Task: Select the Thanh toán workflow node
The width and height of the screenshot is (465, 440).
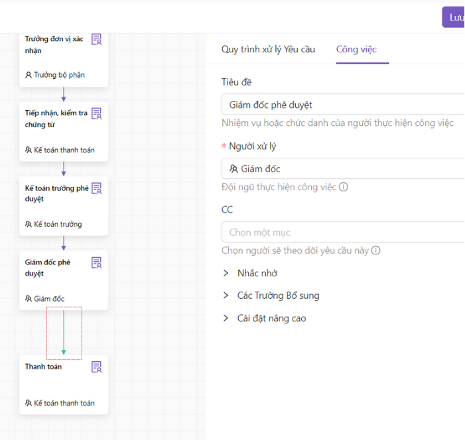Action: (56, 384)
